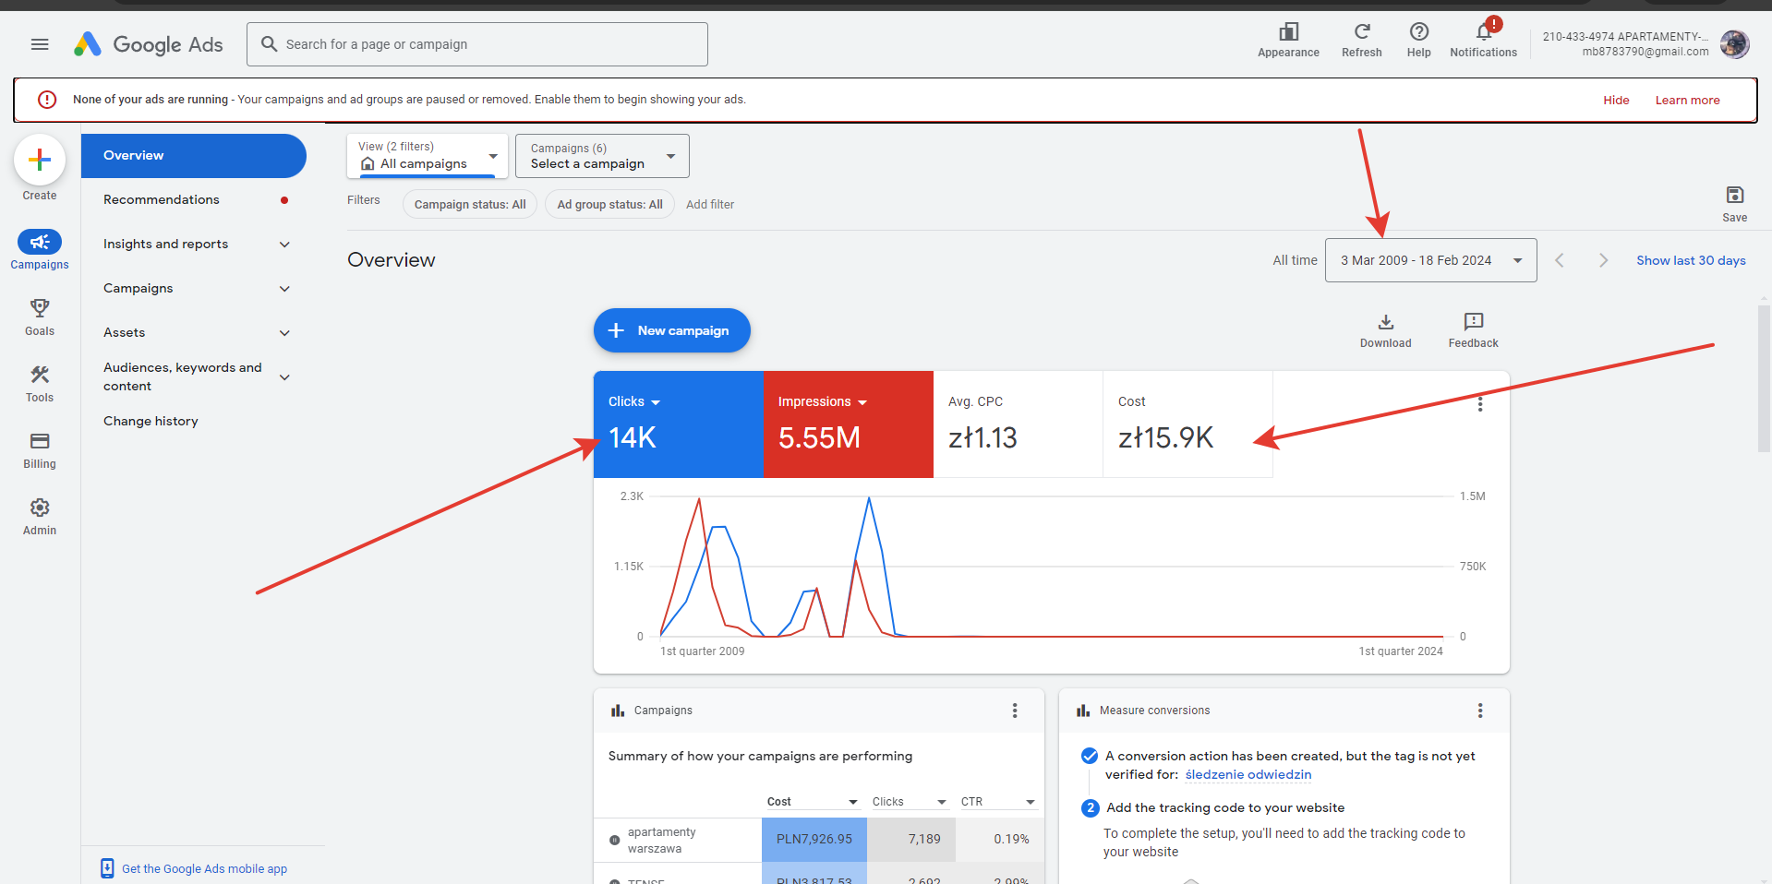Select the Cost scorecard
Viewport: 1772px width, 884px height.
1188,424
